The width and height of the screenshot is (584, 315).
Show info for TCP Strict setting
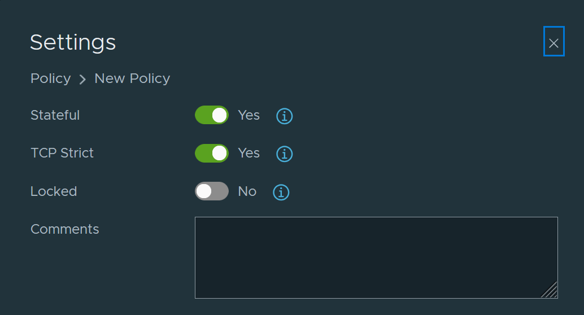click(x=284, y=154)
